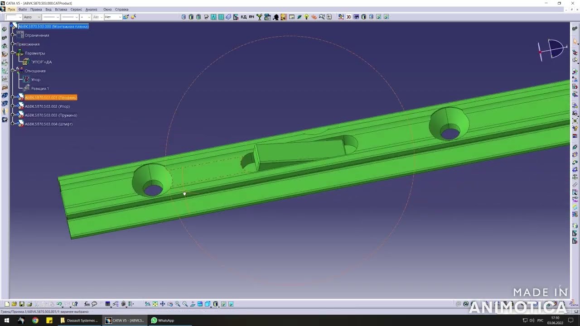Click the Fly mode icon
The height and width of the screenshot is (326, 580).
tap(148, 304)
